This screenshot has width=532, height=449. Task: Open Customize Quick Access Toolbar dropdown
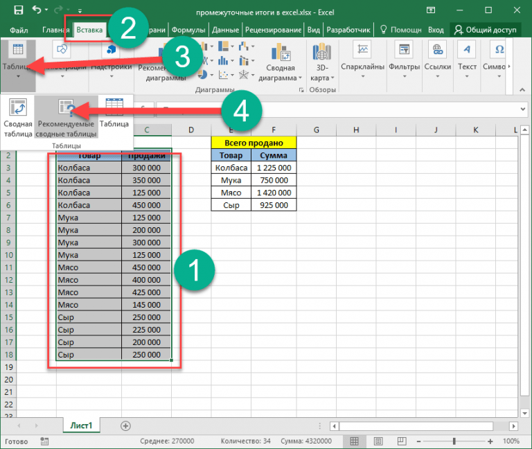tap(80, 11)
